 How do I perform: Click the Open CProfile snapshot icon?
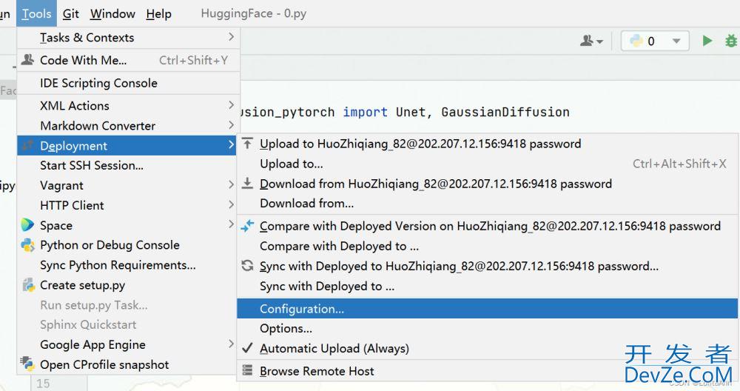pos(27,364)
